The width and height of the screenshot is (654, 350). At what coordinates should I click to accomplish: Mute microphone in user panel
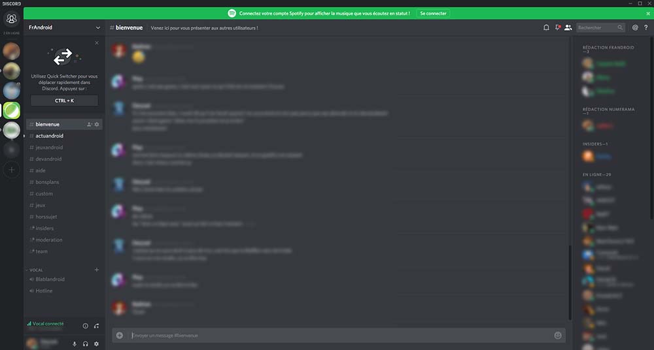coord(75,343)
